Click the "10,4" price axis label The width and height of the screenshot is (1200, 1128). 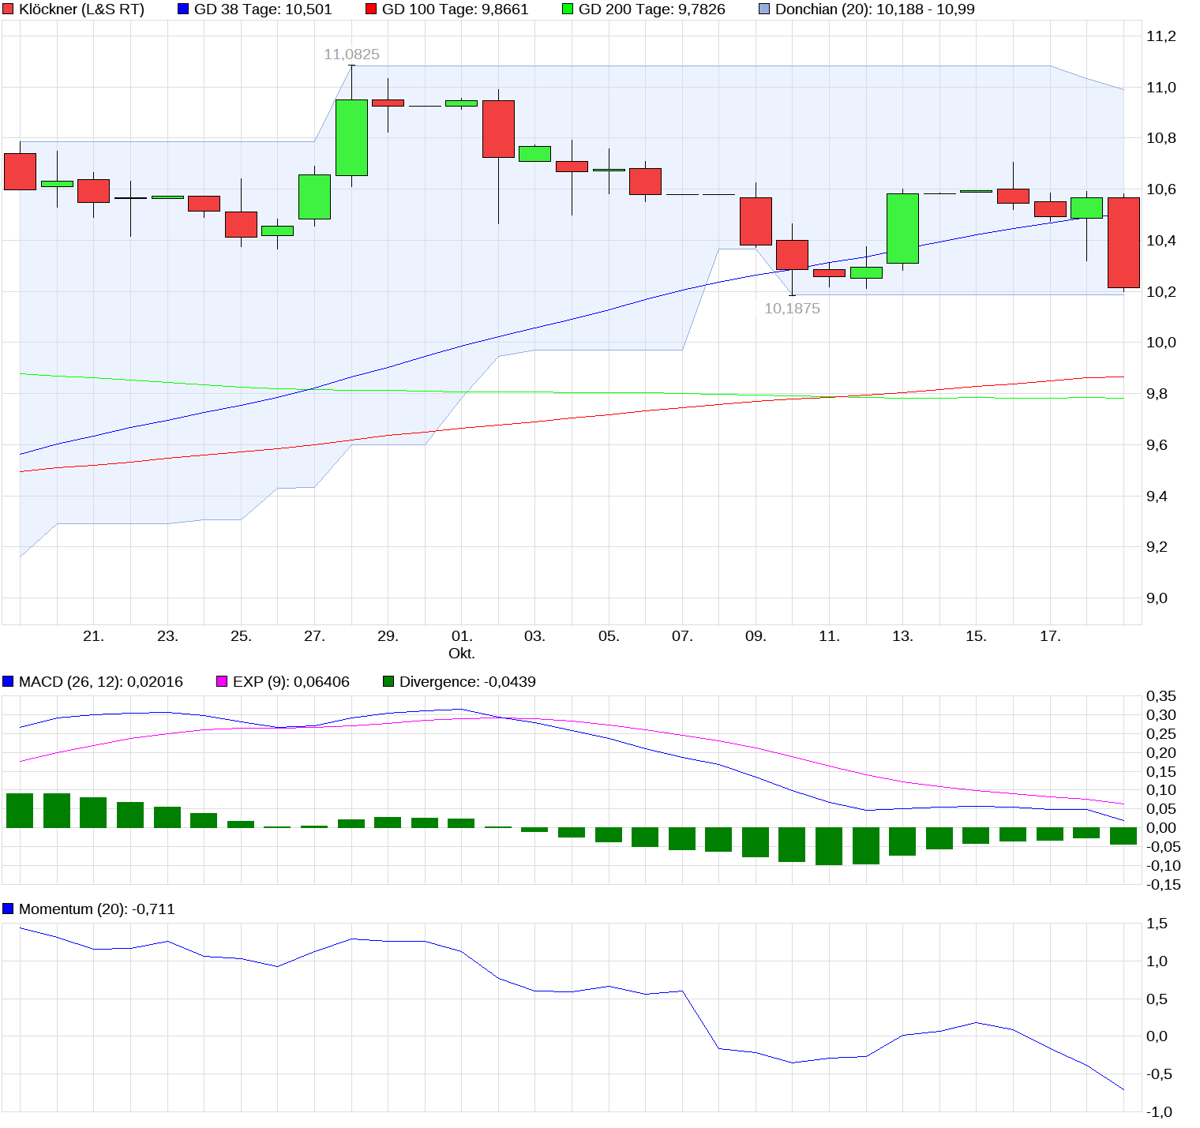(x=1161, y=241)
